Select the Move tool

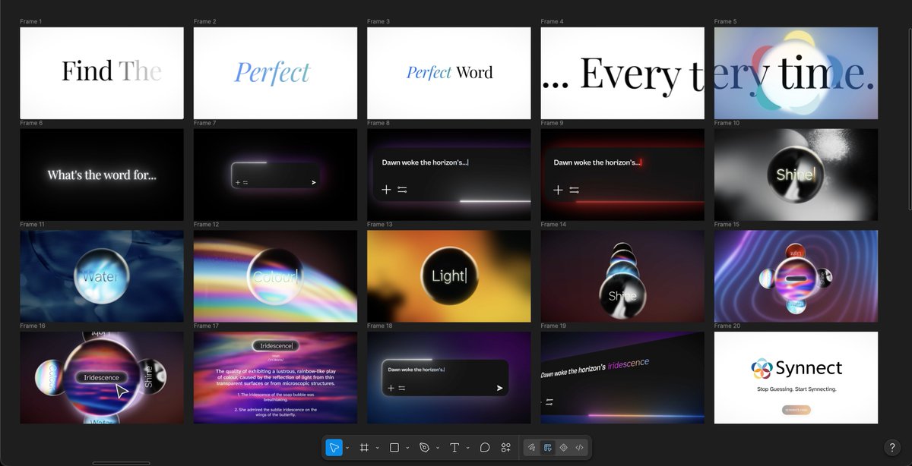(x=334, y=448)
